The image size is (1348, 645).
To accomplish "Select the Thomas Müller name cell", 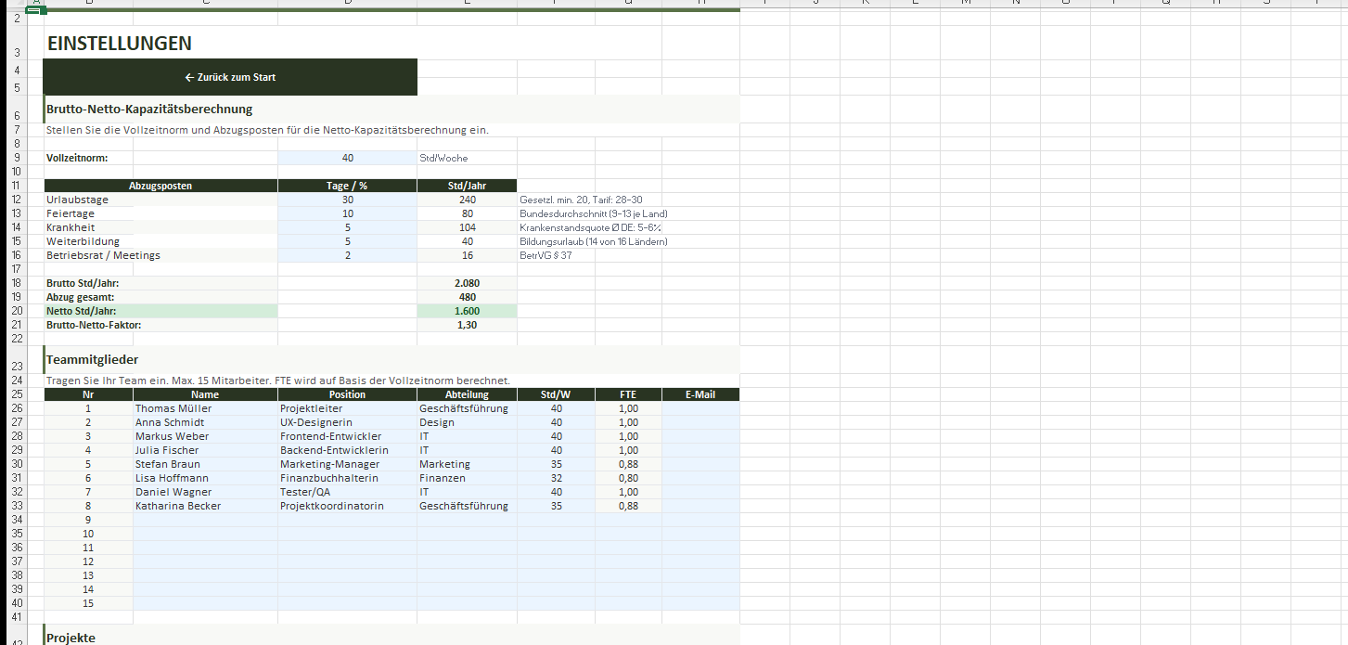I will coord(205,408).
